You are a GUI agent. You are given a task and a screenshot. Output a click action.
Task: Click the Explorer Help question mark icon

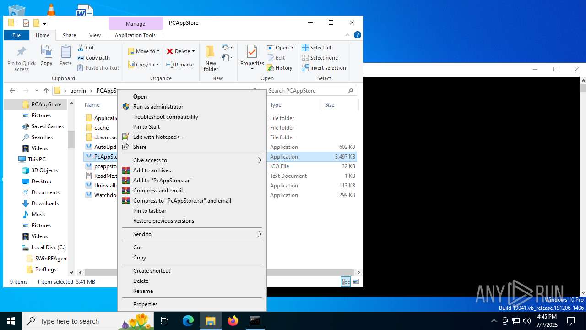pos(358,35)
